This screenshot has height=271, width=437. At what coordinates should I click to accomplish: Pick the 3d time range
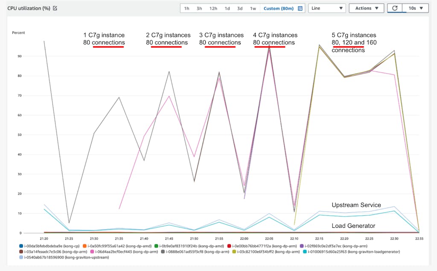click(240, 8)
